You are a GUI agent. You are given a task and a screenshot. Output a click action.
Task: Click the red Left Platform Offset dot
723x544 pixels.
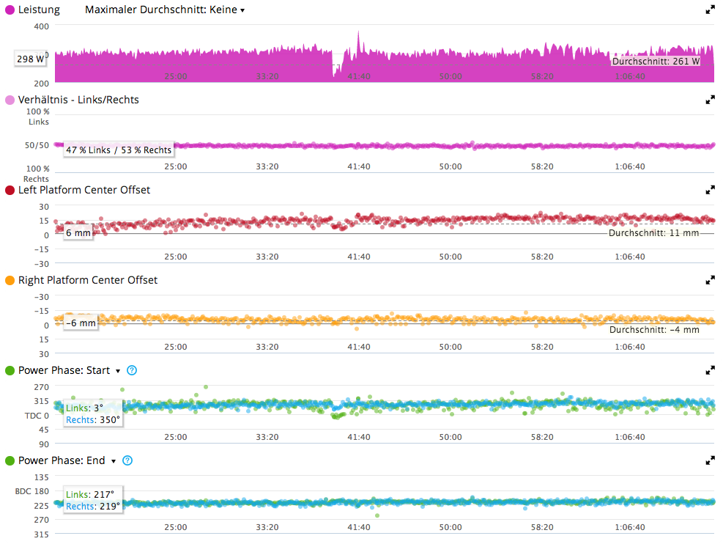click(x=10, y=190)
